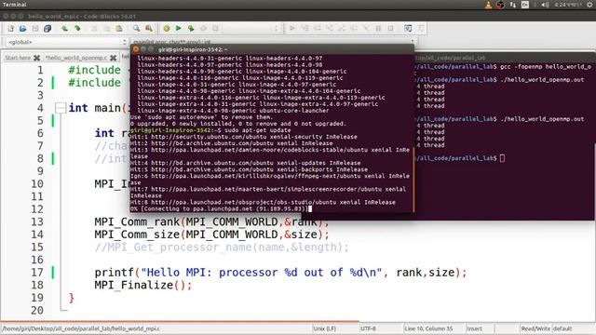
Task: Click 'Insert' mode in status bar
Action: [x=474, y=328]
